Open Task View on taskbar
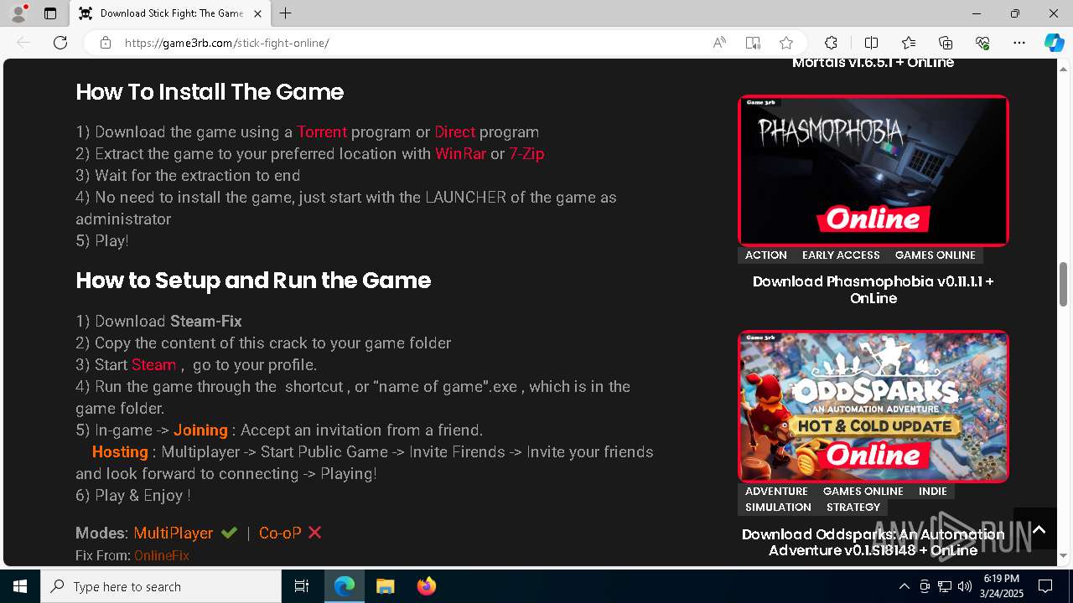 [x=302, y=586]
